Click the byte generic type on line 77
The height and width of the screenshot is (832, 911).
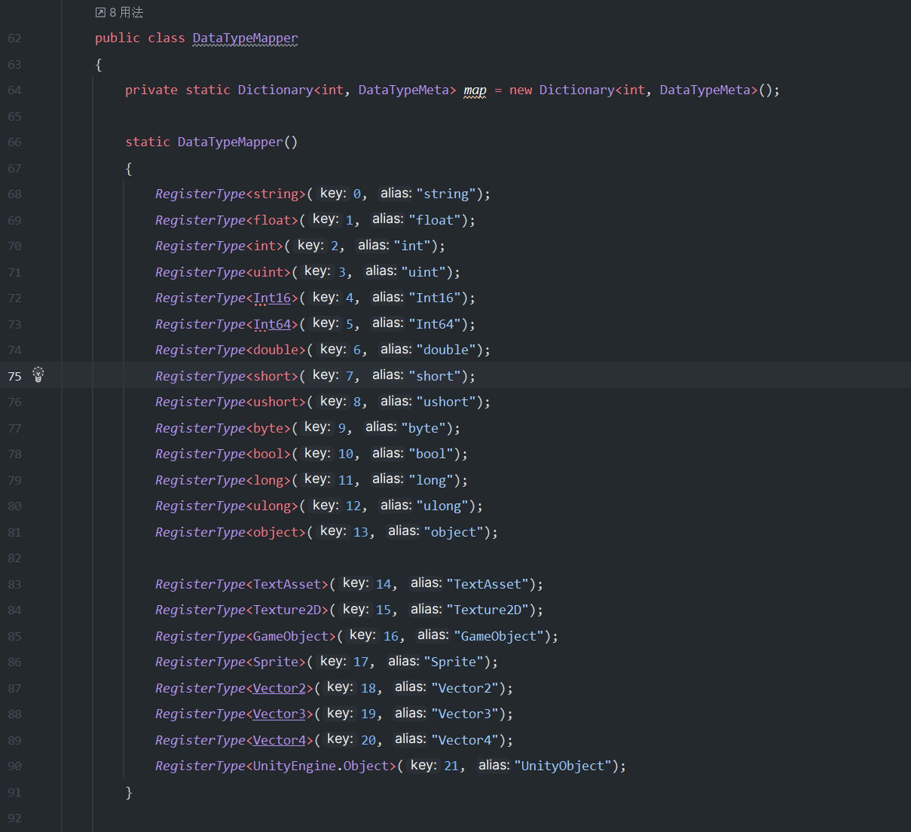coord(268,428)
